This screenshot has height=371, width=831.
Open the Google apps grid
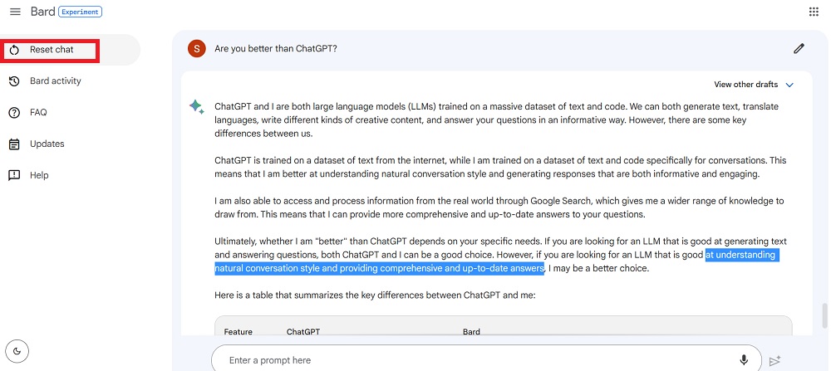(x=814, y=12)
